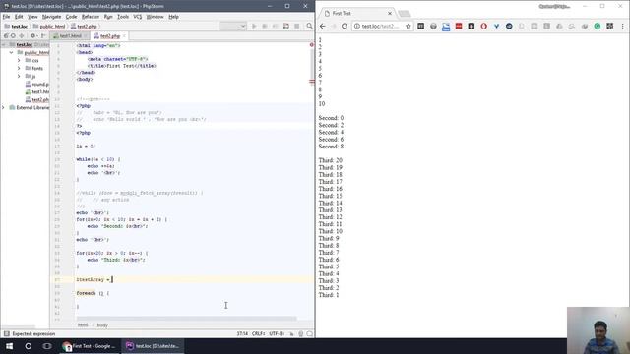Close the First Test browser tab
Screen dimensions: 630x354
coord(390,13)
